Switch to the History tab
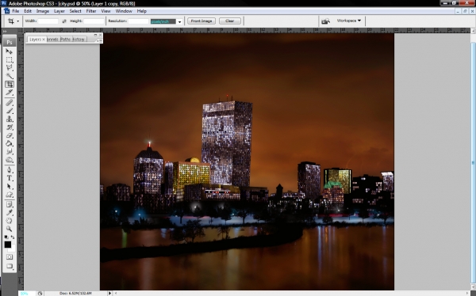Image resolution: width=476 pixels, height=296 pixels. click(x=79, y=40)
